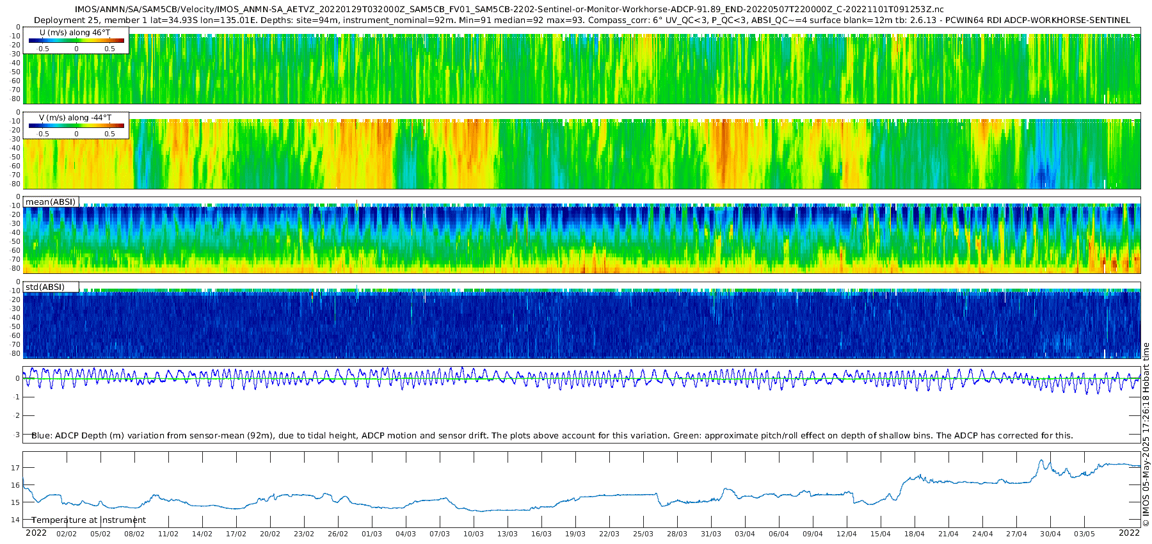Click the 15/04 date tick label

881,534
